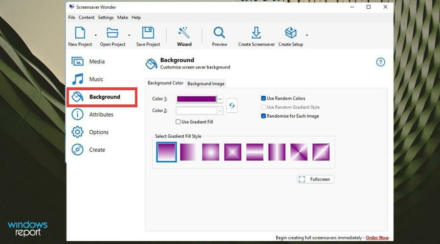Enable Use Gradient Fill checkbox
Viewport: 440px width, 244px height.
click(x=178, y=122)
